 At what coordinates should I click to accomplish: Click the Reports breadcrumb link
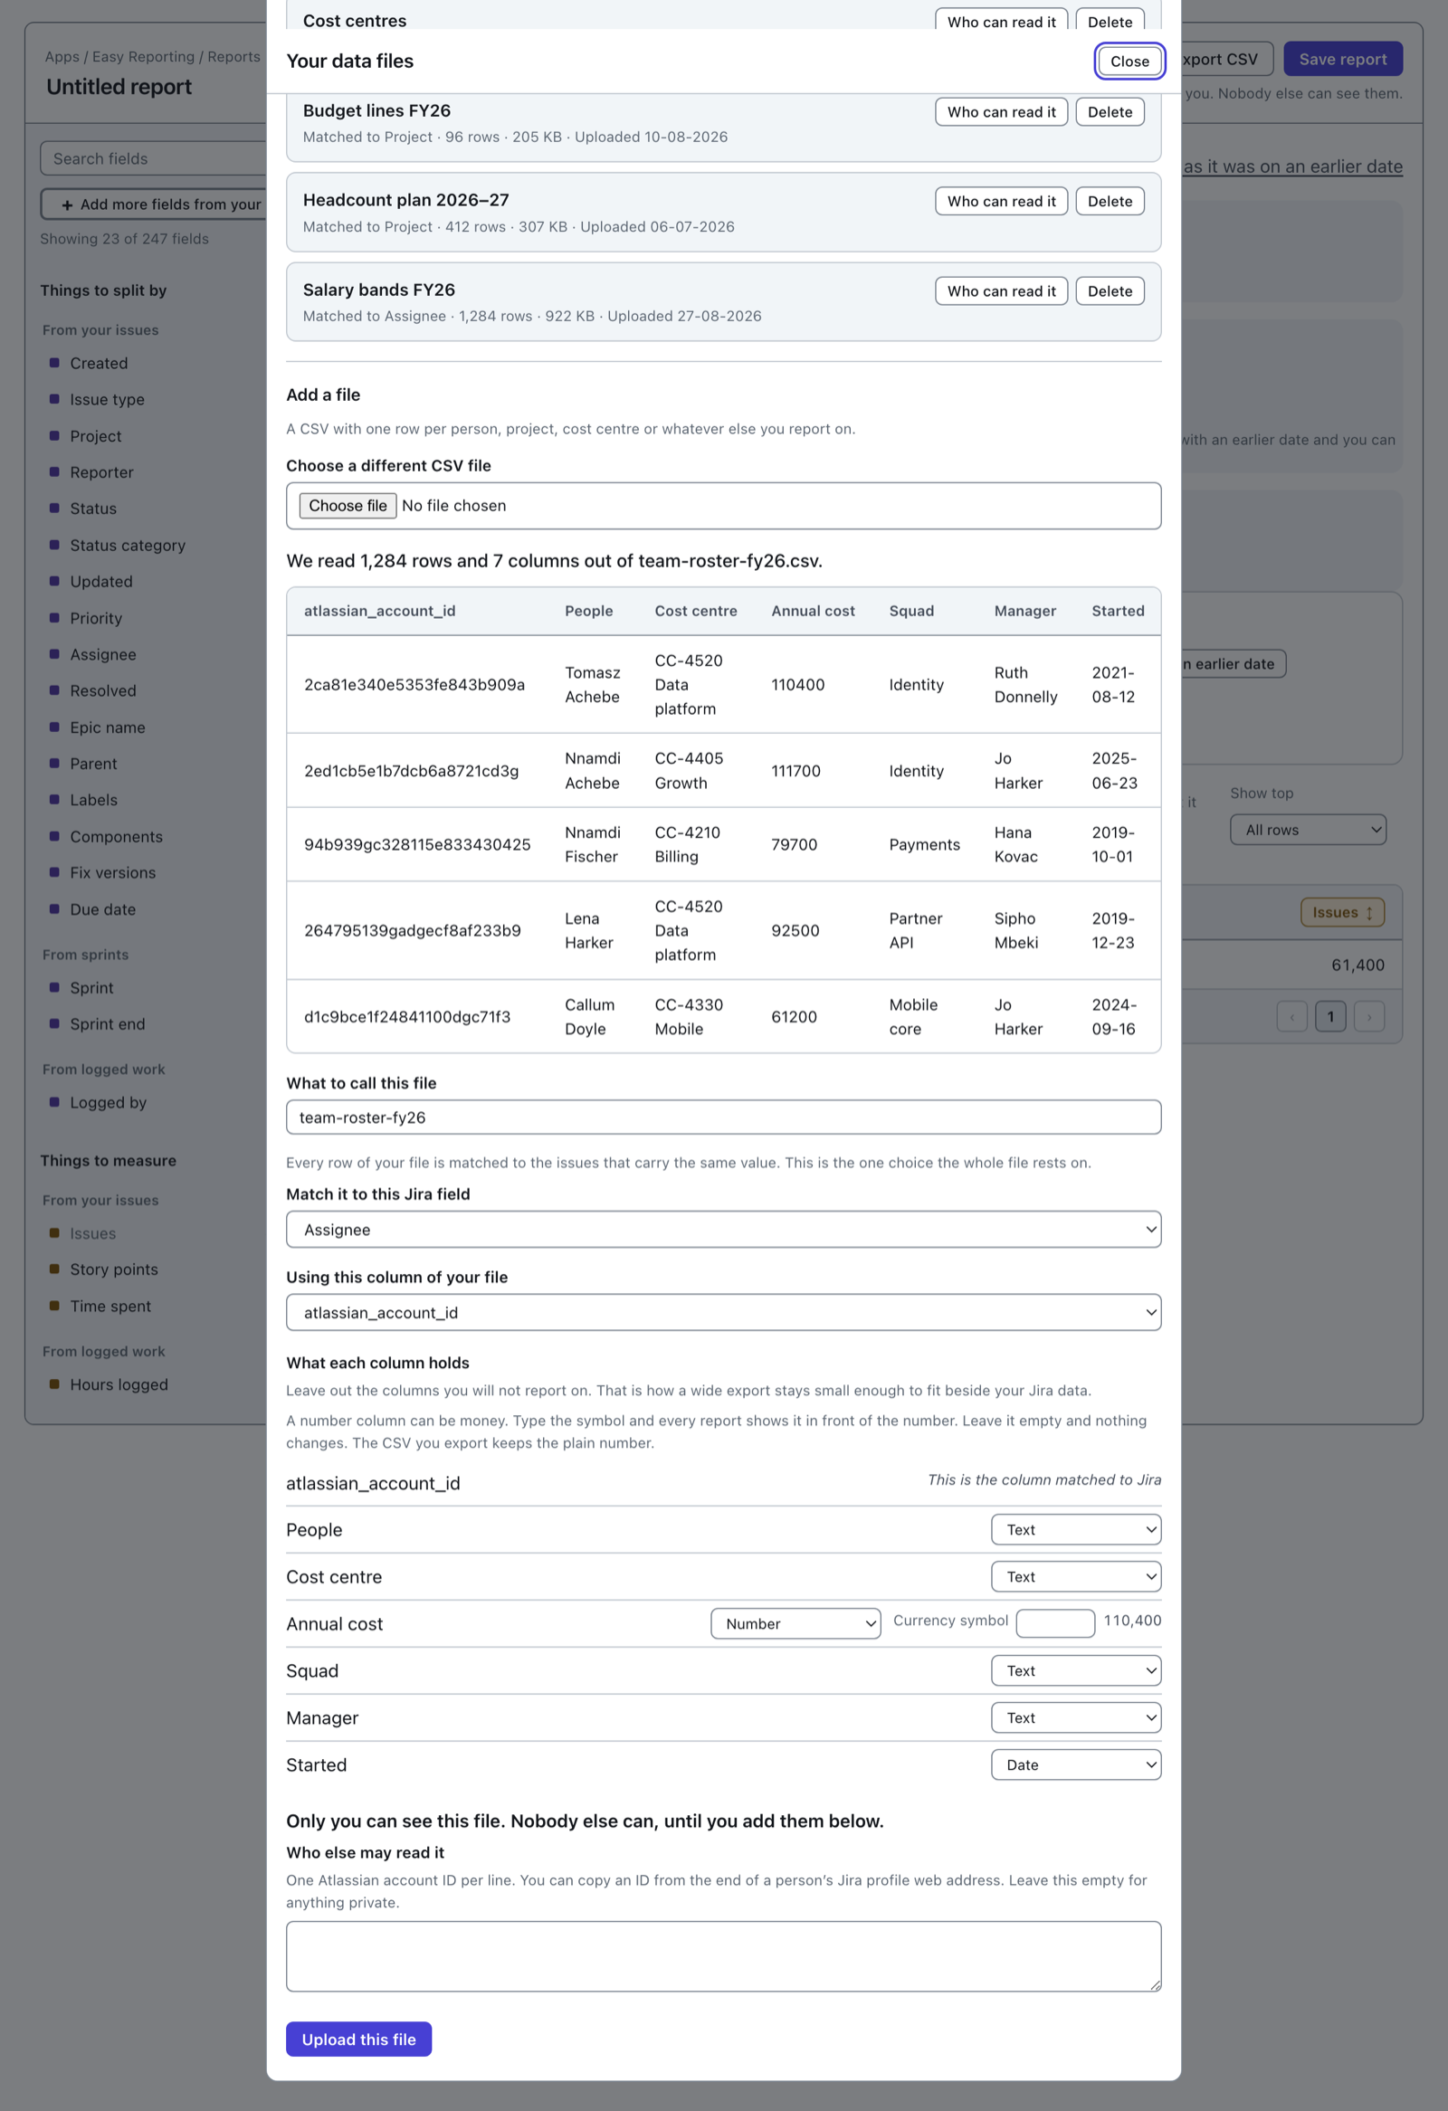tap(233, 56)
